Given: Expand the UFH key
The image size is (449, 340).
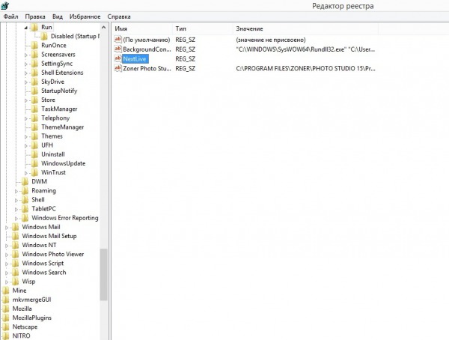Looking at the screenshot, I should (x=25, y=145).
